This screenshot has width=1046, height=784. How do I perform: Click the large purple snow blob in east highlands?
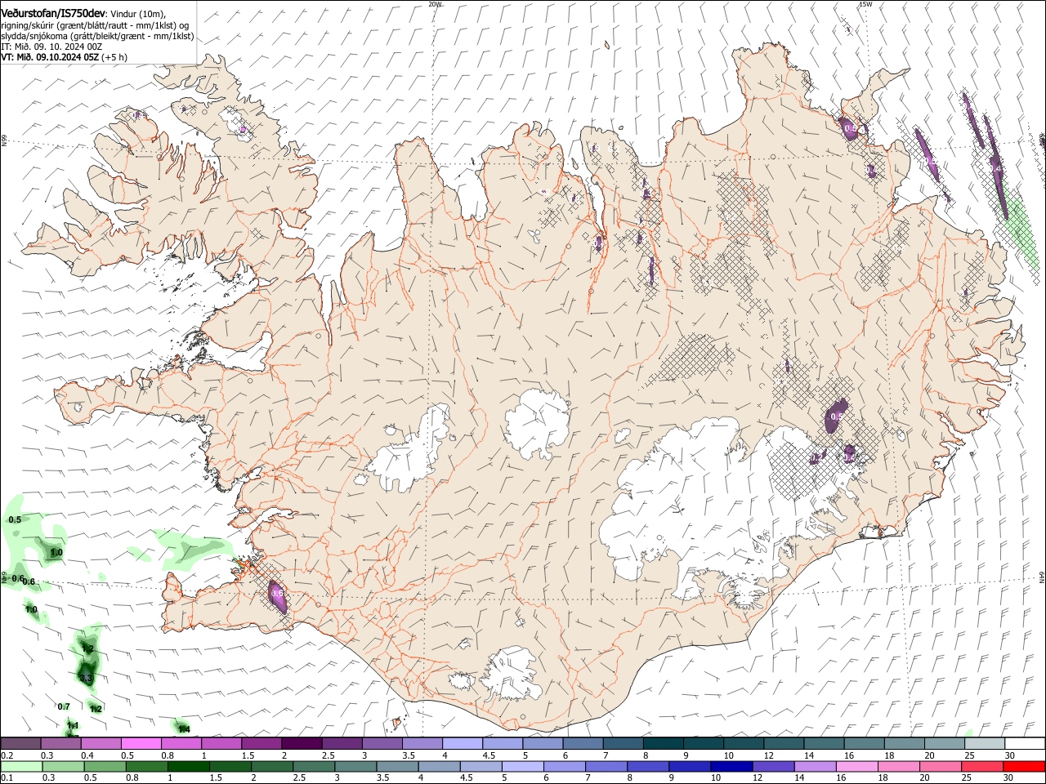(x=836, y=414)
